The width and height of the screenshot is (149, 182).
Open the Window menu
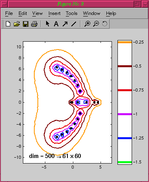click(91, 13)
